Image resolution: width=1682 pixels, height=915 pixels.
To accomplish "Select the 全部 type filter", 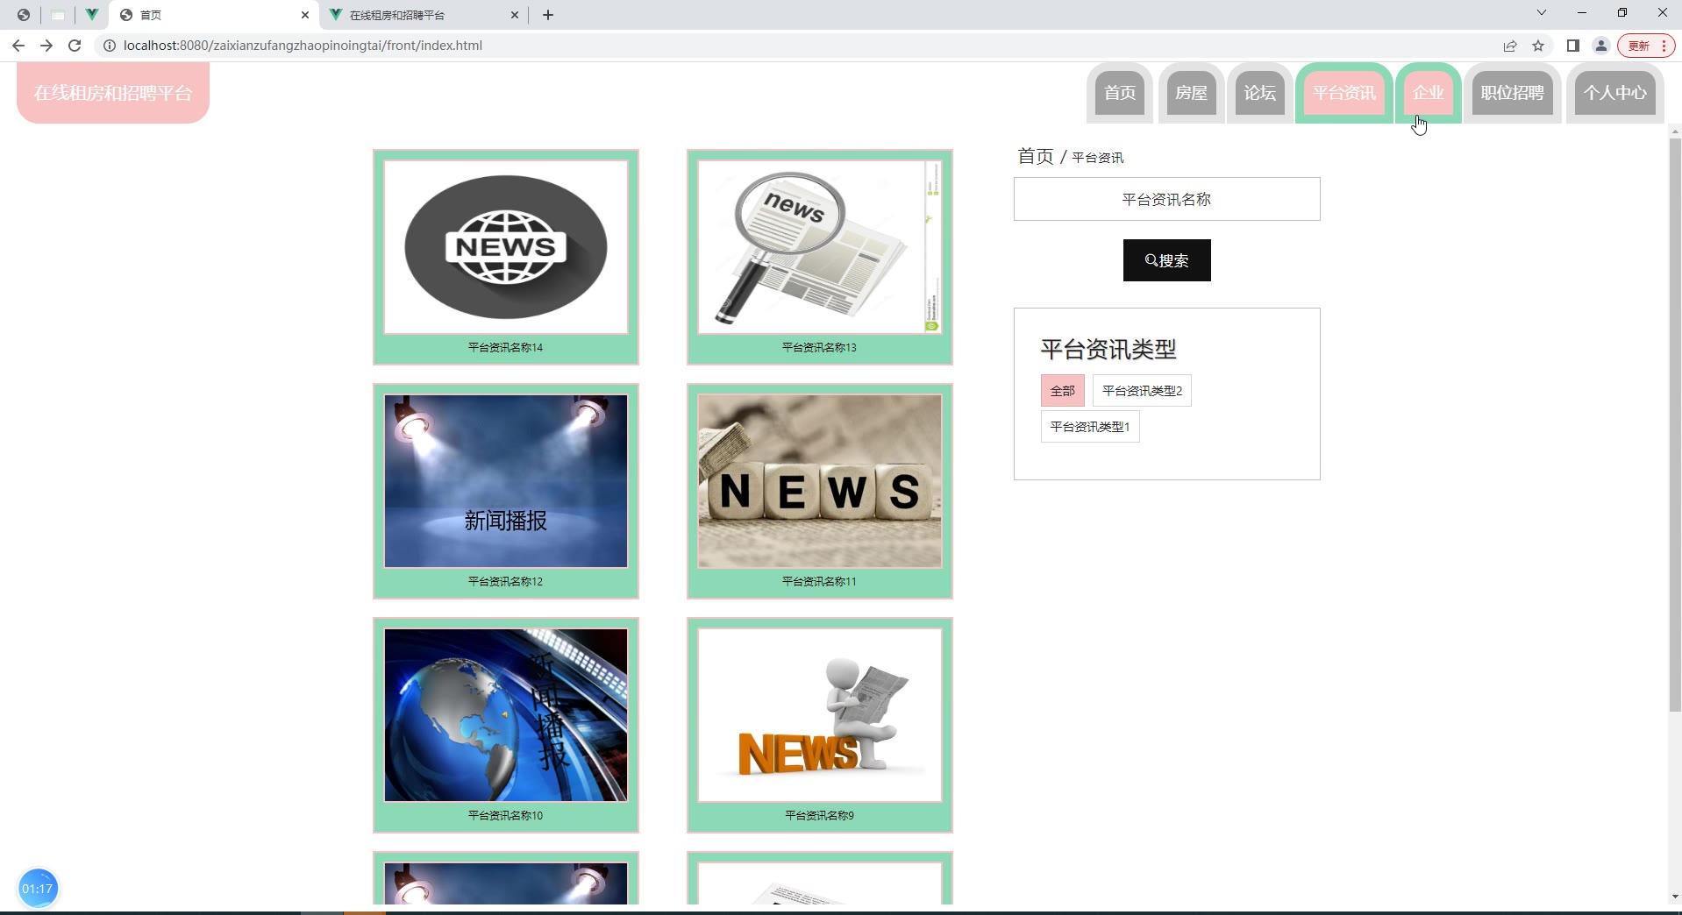I will 1063,391.
